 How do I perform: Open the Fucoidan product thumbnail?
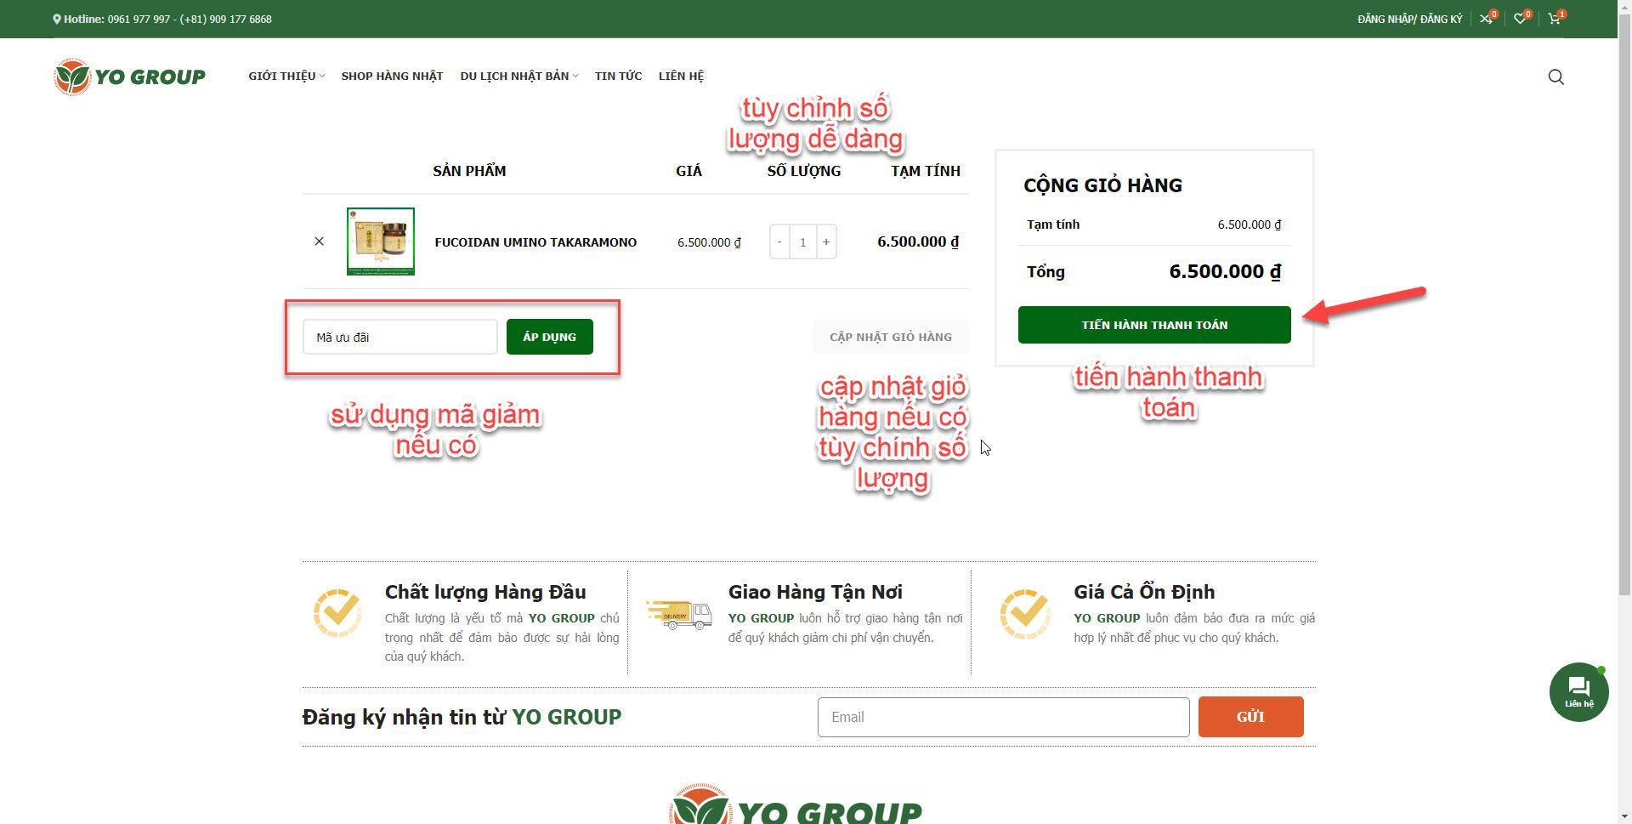click(381, 242)
